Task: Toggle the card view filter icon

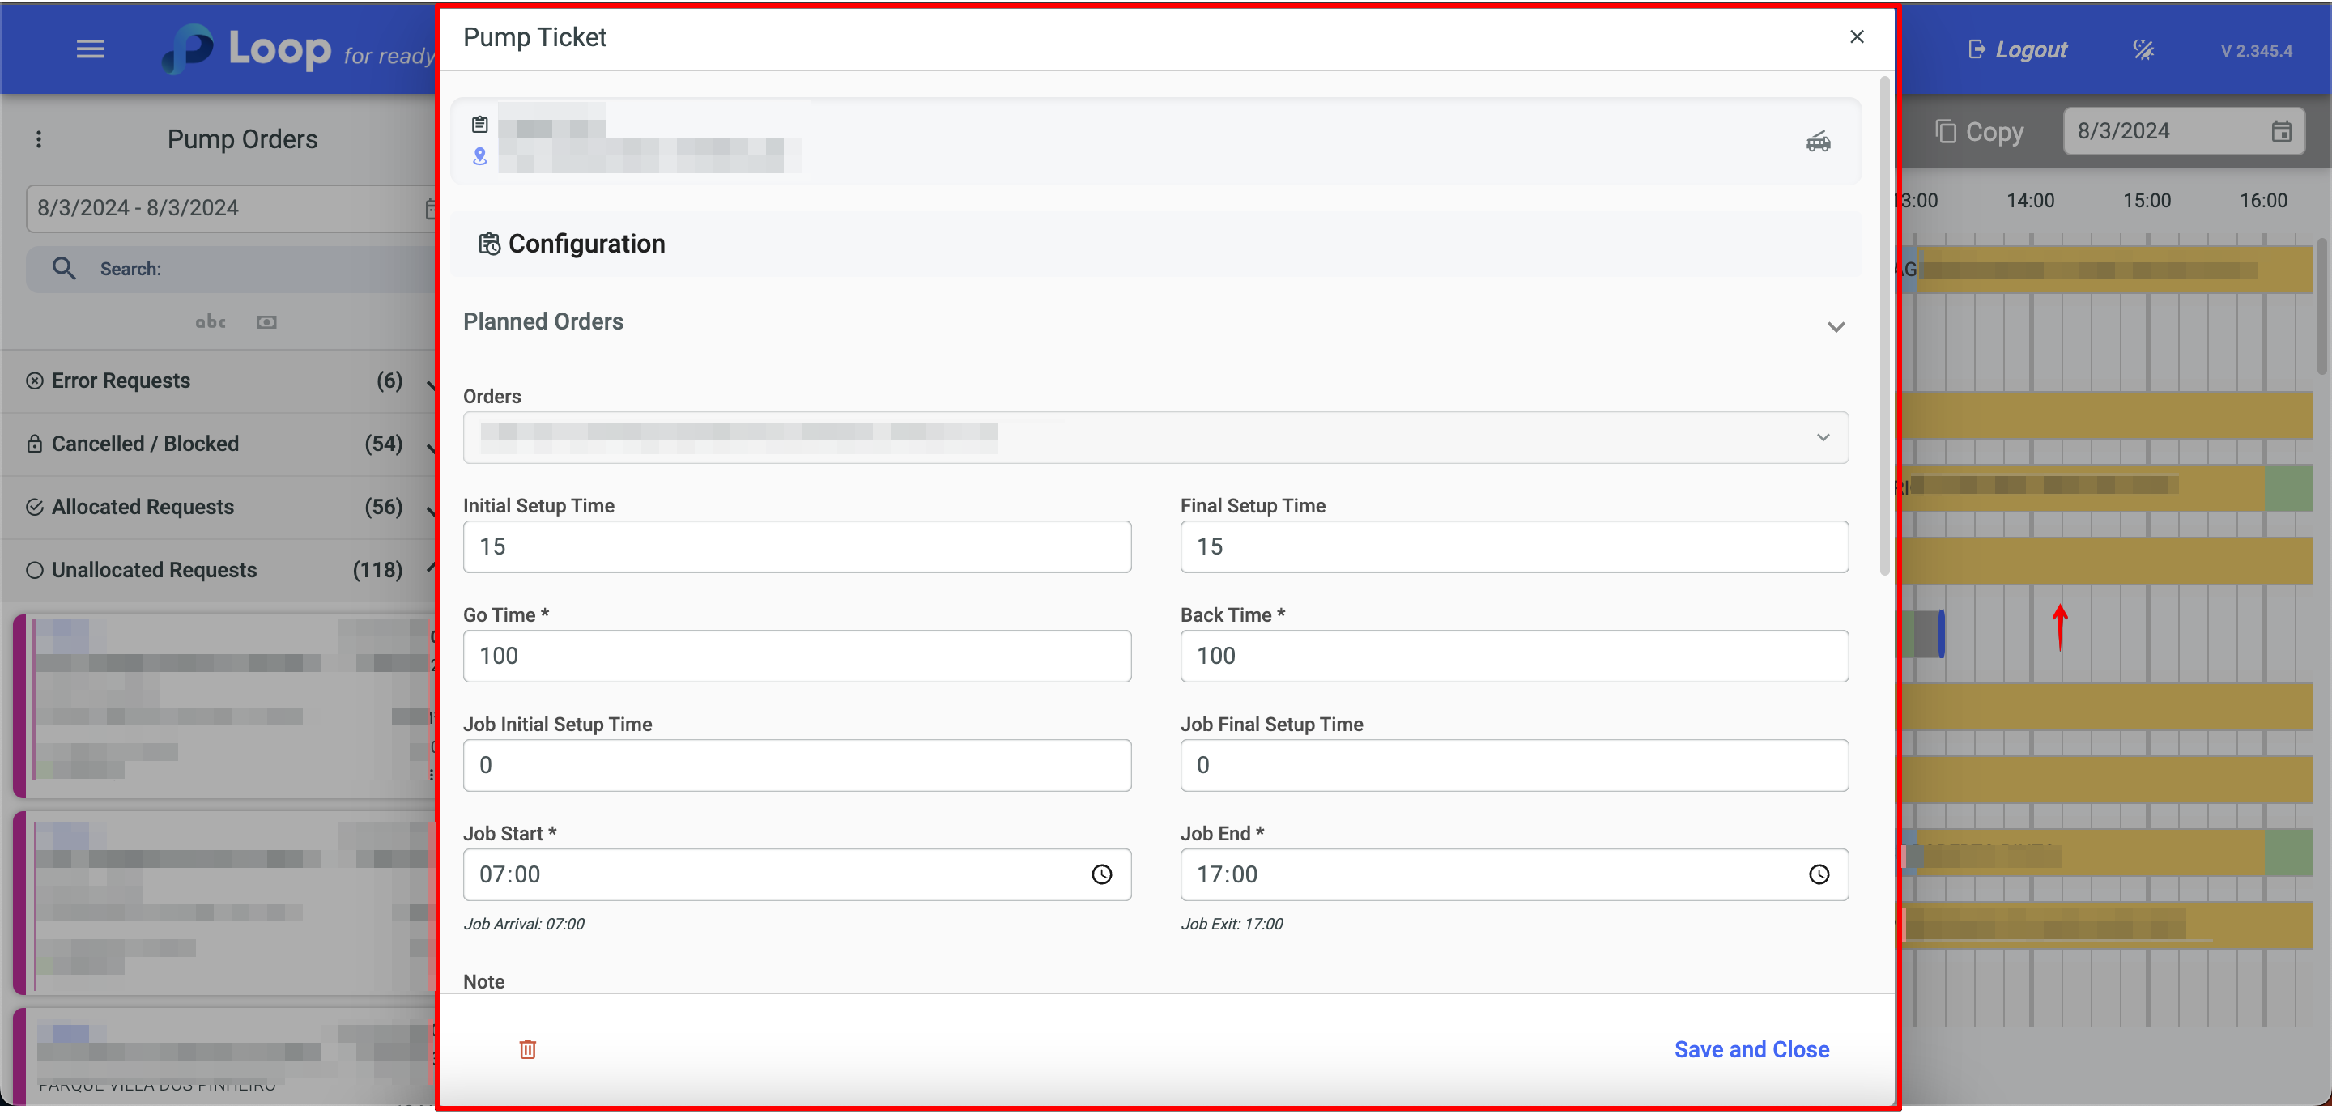Action: pos(266,322)
